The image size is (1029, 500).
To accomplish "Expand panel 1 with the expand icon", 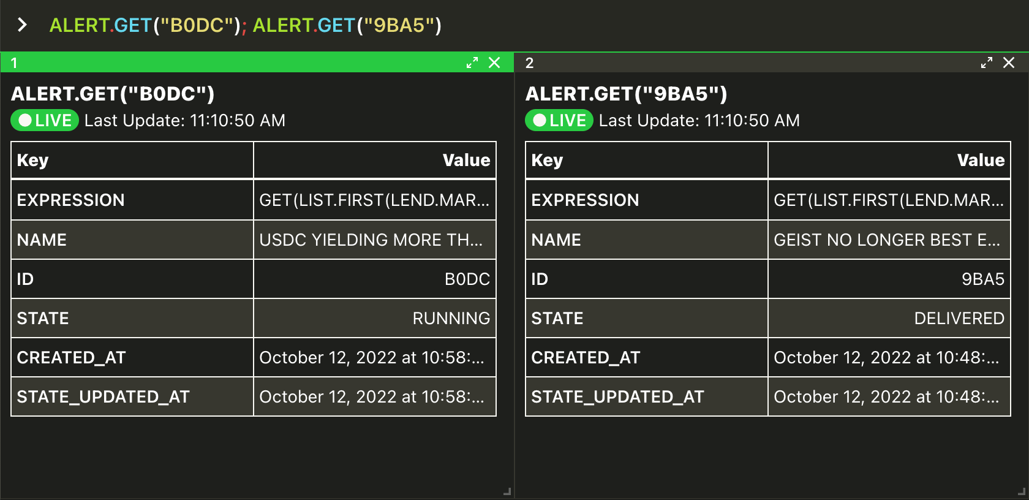I will pyautogui.click(x=472, y=63).
